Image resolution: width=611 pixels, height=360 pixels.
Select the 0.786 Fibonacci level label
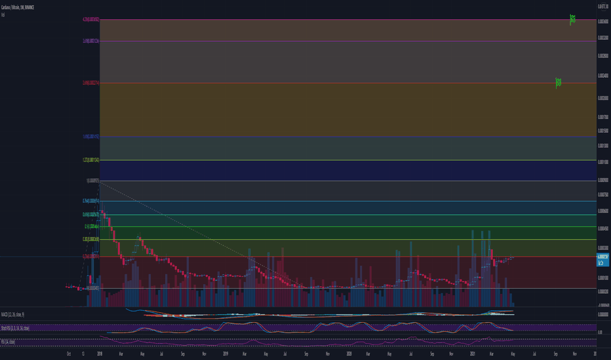[x=90, y=201]
